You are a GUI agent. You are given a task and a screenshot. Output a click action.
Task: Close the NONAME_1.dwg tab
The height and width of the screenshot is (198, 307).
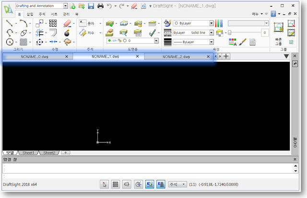coord(138,57)
